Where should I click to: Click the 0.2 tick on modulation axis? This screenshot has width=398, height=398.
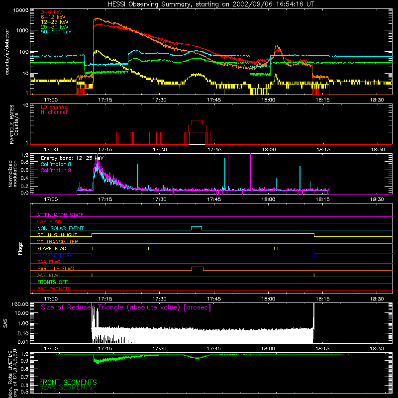[24, 186]
